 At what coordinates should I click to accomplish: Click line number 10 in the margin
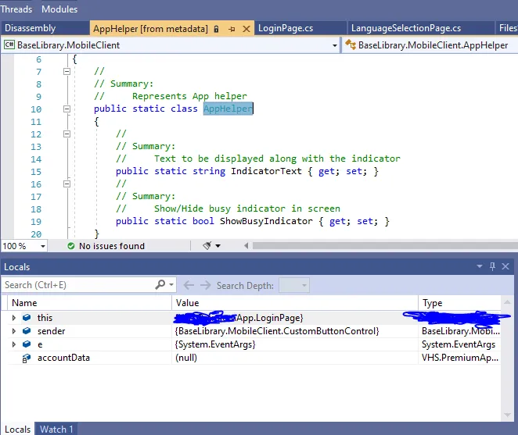(36, 109)
